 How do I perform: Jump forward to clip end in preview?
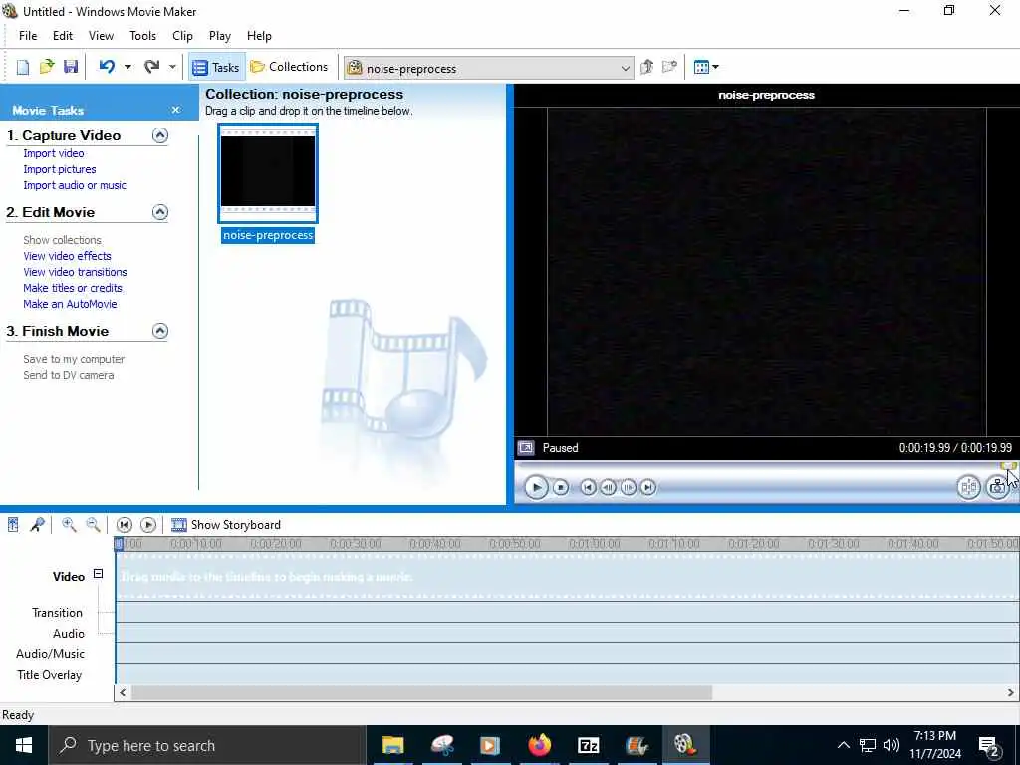pyautogui.click(x=648, y=487)
